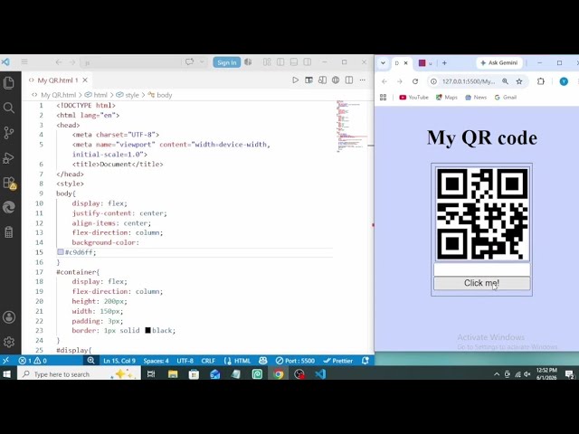Run the file with the play button
Viewport: 579px width, 434px height.
pyautogui.click(x=296, y=80)
